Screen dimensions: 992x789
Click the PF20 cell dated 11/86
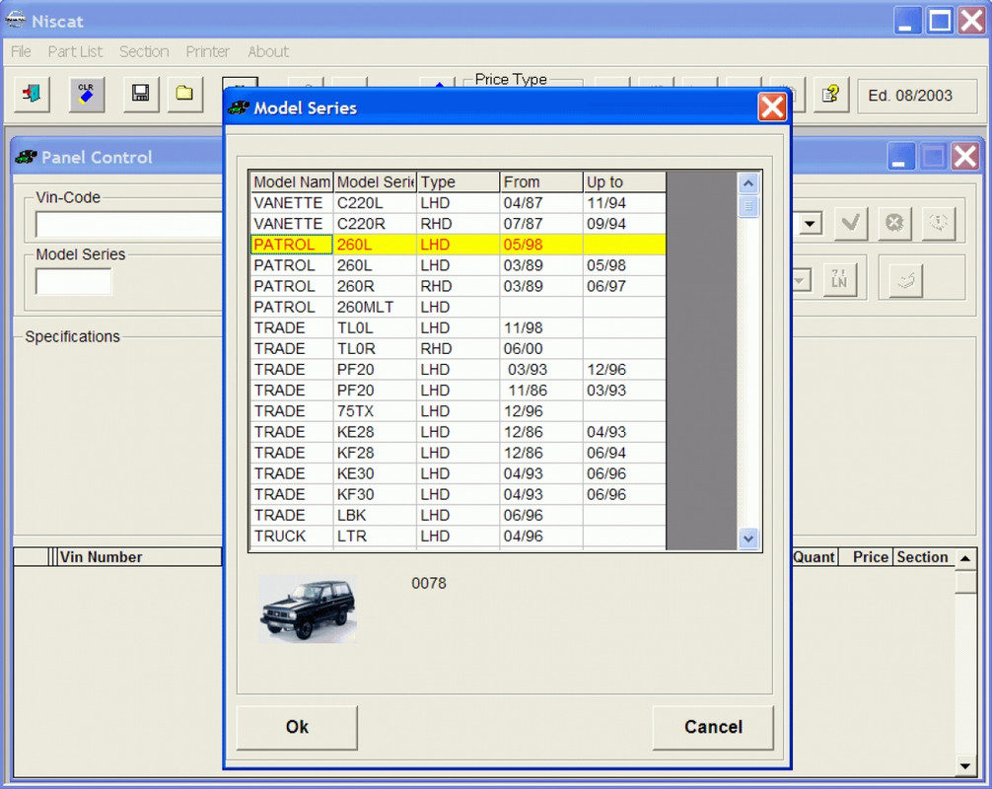click(x=375, y=391)
